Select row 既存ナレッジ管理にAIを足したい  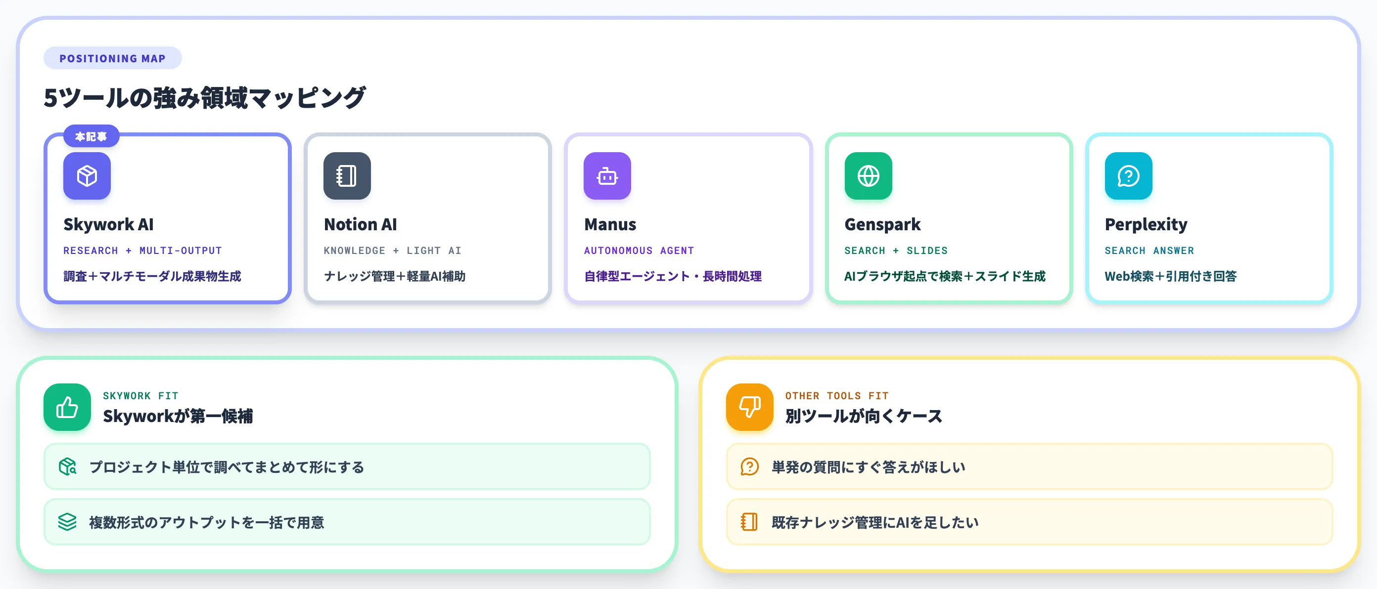tap(1030, 522)
